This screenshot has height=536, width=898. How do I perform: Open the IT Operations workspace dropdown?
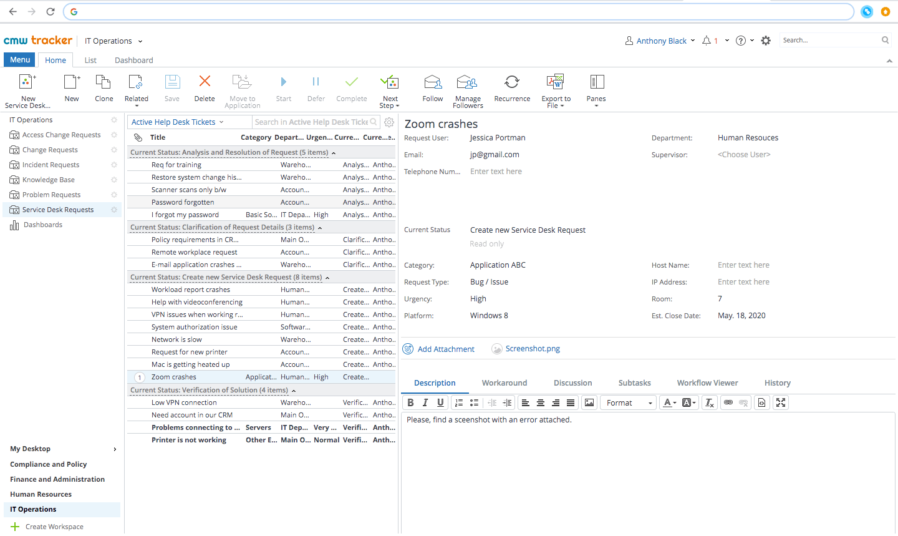(113, 41)
